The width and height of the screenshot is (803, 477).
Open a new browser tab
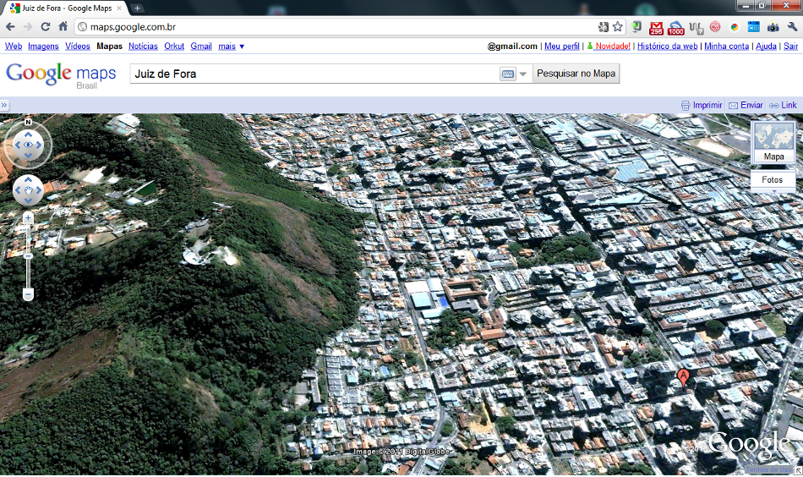tap(138, 8)
